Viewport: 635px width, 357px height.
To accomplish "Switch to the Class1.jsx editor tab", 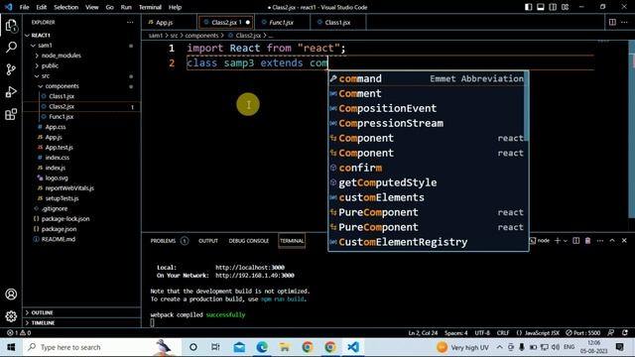I will pos(337,22).
